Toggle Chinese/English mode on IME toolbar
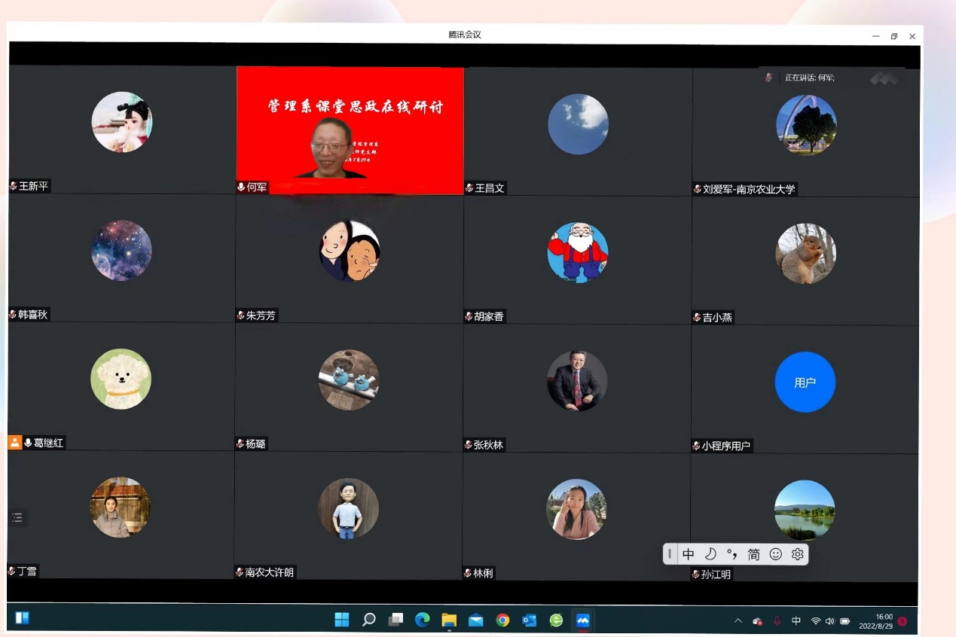 [689, 554]
